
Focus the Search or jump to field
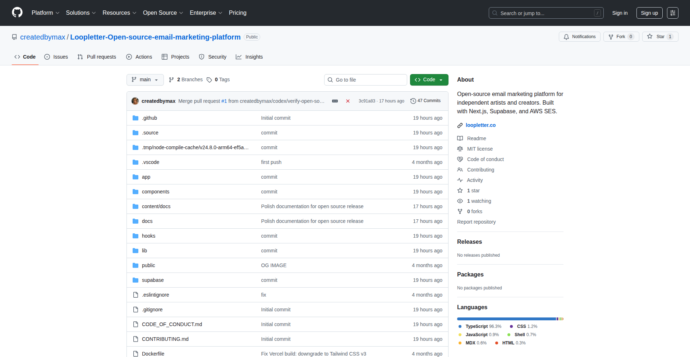click(x=546, y=13)
